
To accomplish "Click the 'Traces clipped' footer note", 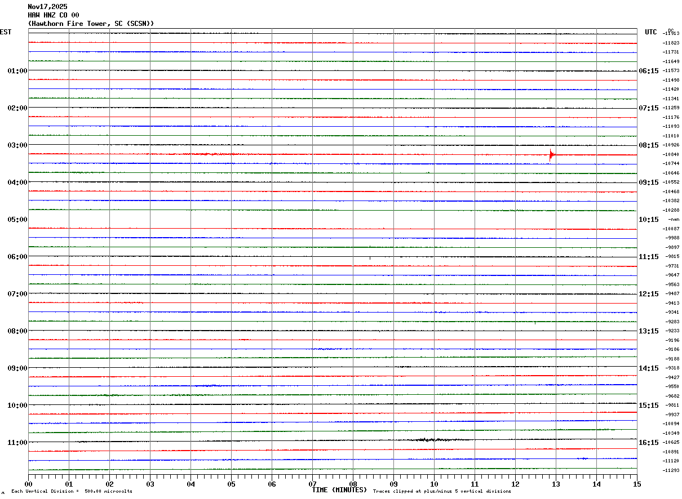I will [442, 492].
